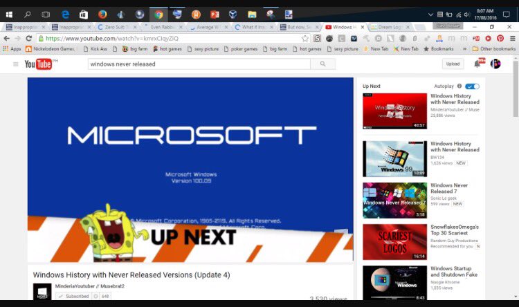
Task: Click the volume speaker tray icon
Action: tap(466, 15)
